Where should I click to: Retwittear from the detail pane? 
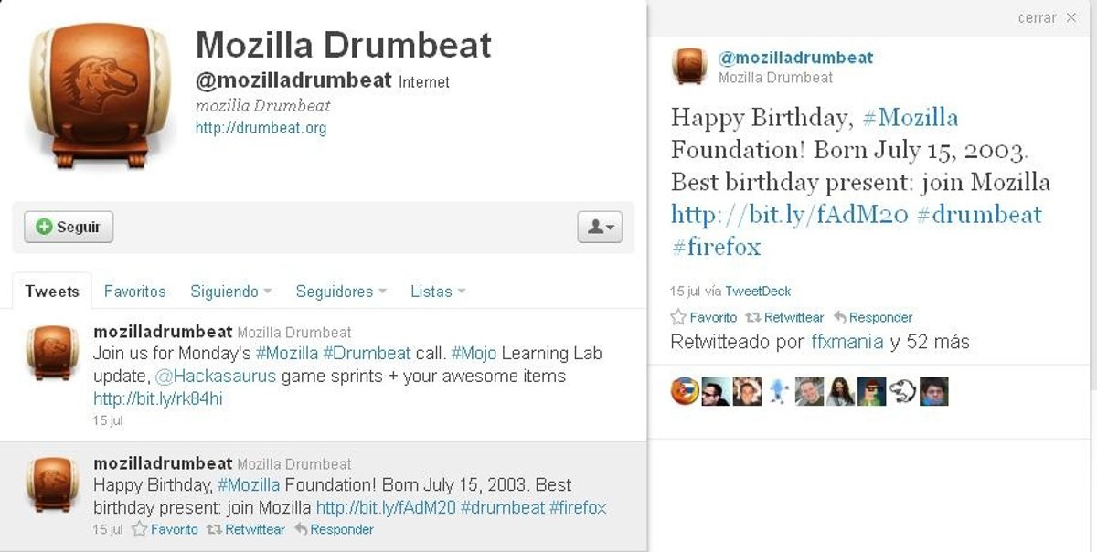coord(784,317)
